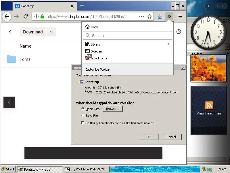Click the dark left chevron side panel button
230x173 pixels.
tap(9, 102)
